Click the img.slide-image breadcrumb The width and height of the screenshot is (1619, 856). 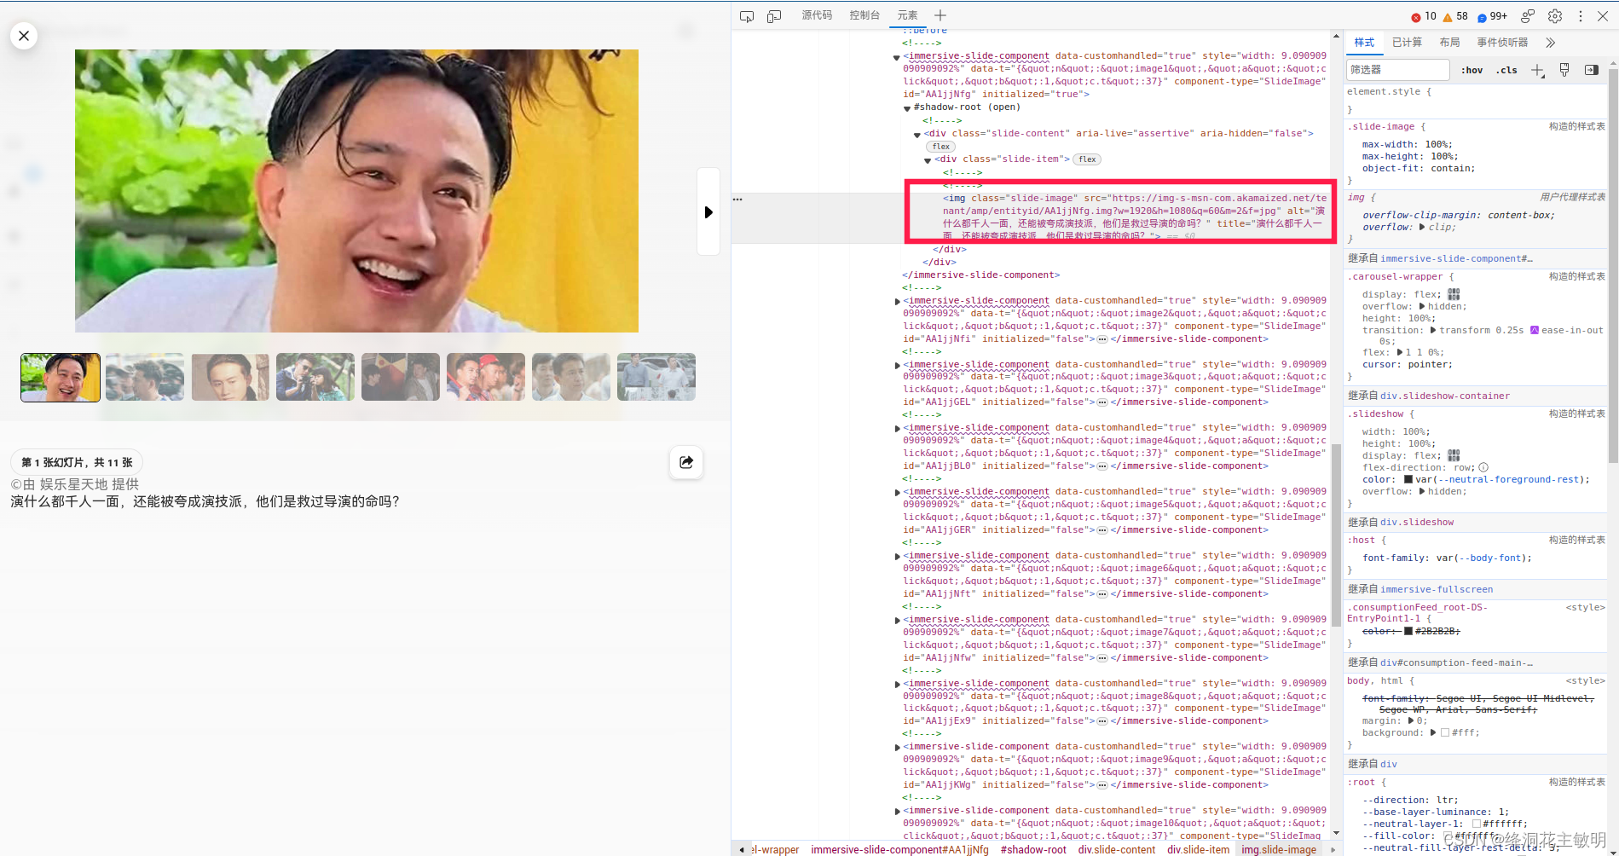[1279, 850]
